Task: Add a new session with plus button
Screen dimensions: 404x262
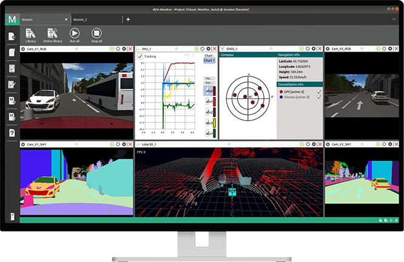Action: pyautogui.click(x=128, y=19)
